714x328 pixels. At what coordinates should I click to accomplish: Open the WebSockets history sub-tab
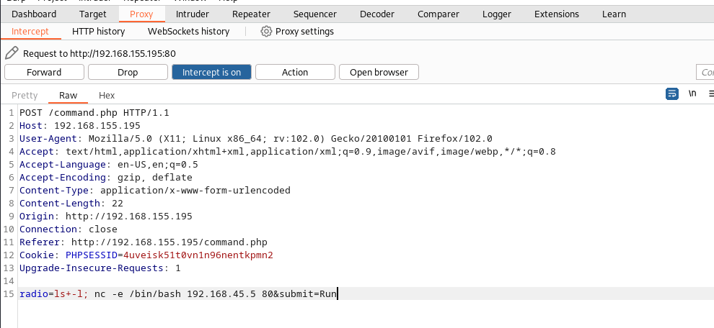tap(188, 32)
